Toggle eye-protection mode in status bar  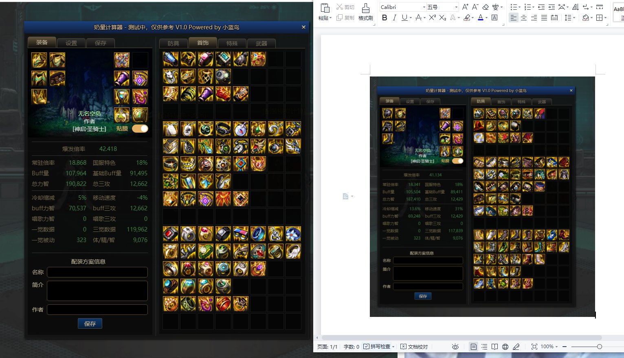pos(455,347)
